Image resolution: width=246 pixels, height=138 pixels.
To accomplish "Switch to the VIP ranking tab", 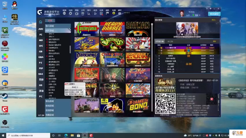I will point(159,41).
